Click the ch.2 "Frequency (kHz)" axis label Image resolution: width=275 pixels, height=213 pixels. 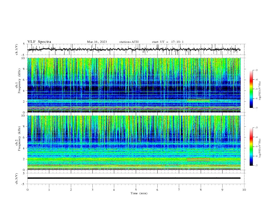(19, 139)
